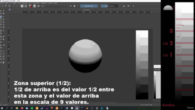The width and height of the screenshot is (195, 110).
Task: Select the Zoom tool
Action: [x=1, y=62]
